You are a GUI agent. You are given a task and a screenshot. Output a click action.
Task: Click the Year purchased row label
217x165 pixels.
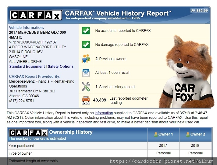point(21,146)
